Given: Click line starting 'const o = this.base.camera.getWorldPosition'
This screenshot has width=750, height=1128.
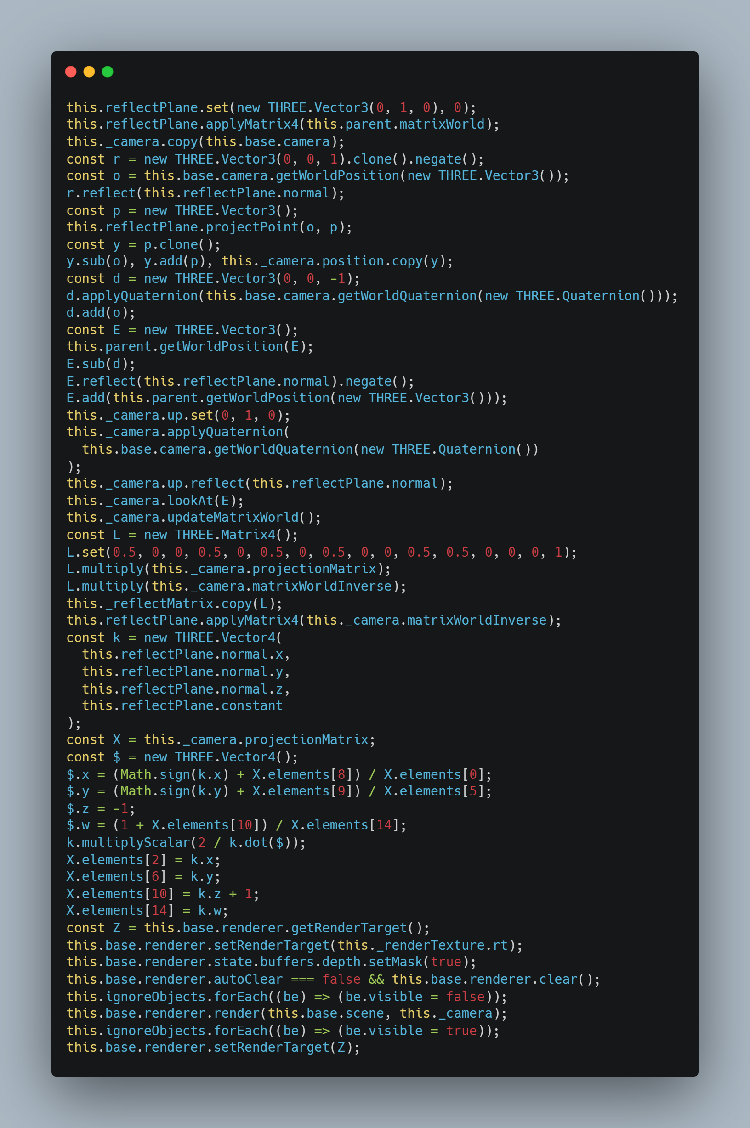Looking at the screenshot, I should pyautogui.click(x=318, y=176).
